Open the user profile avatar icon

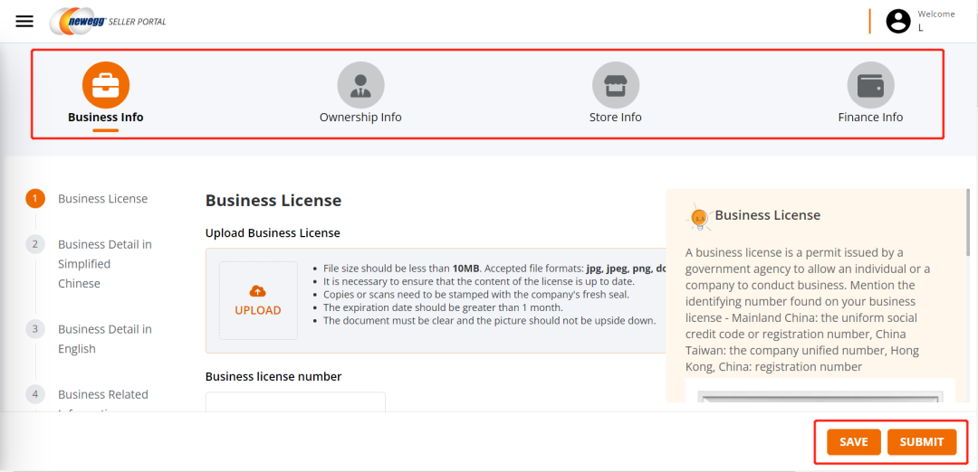(x=897, y=22)
